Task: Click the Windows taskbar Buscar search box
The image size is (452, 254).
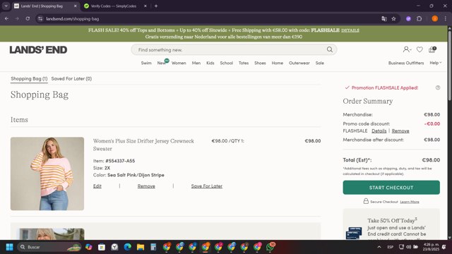Action: pos(49,247)
